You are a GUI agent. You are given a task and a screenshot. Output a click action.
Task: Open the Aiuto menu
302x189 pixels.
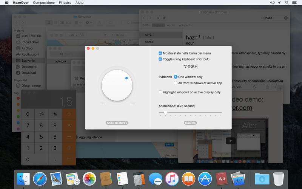(79, 3)
